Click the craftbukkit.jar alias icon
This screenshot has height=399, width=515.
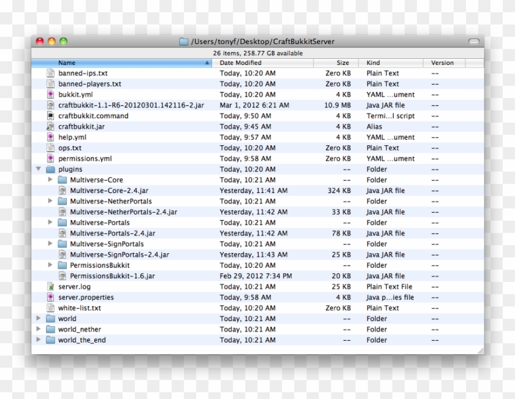[x=51, y=126]
